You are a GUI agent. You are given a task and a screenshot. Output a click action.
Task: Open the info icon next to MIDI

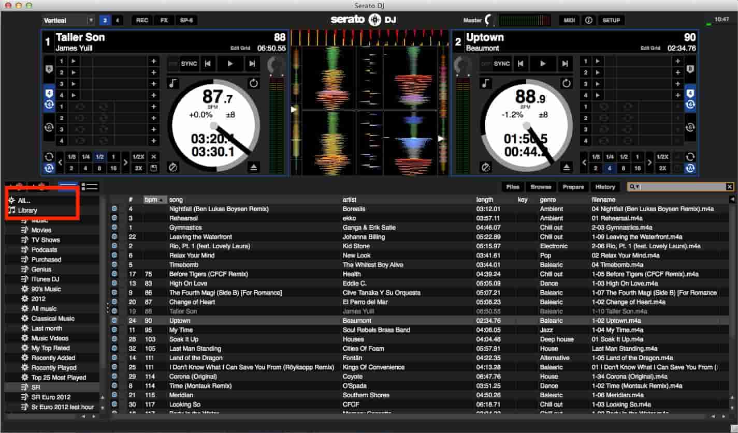[x=588, y=20]
